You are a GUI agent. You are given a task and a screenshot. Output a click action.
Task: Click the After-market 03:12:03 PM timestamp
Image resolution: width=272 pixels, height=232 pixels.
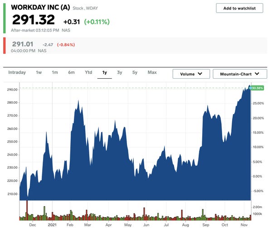pos(35,30)
